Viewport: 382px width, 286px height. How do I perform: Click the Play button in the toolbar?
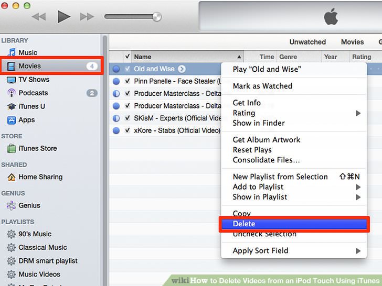(x=63, y=17)
